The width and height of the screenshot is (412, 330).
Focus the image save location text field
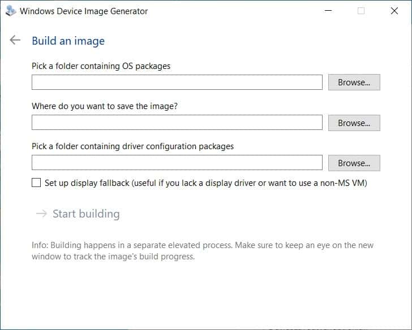[x=177, y=123]
